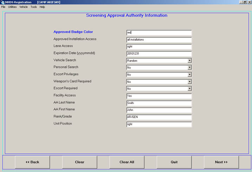Go to next page with Next >> button
252x172 pixels.
pos(221,162)
